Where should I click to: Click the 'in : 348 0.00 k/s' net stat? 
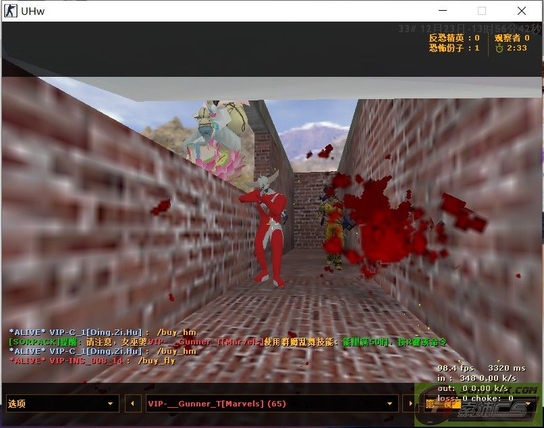[x=477, y=378]
